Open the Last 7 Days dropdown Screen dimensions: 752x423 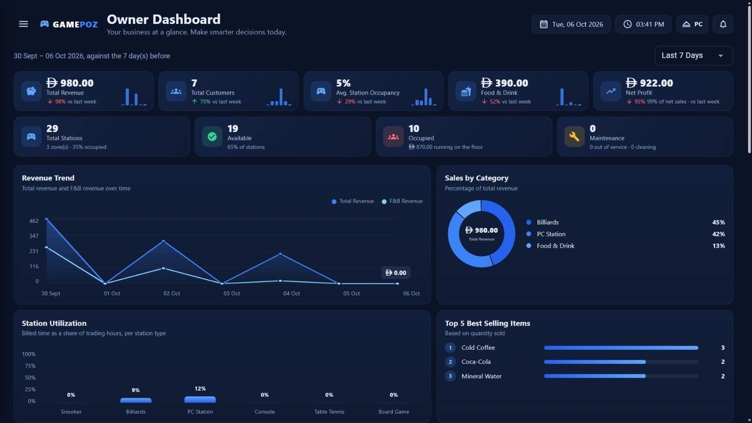[x=693, y=55]
